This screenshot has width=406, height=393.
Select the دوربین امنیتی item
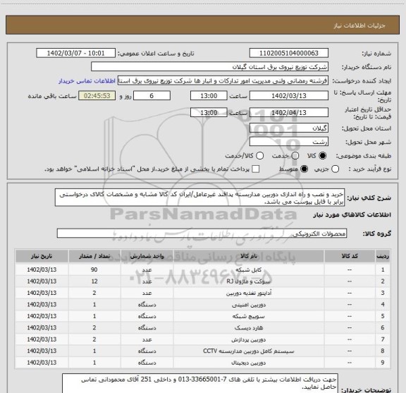249,305
